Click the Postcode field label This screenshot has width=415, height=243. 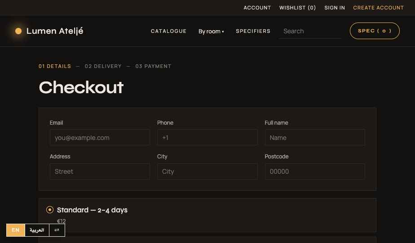click(x=277, y=156)
